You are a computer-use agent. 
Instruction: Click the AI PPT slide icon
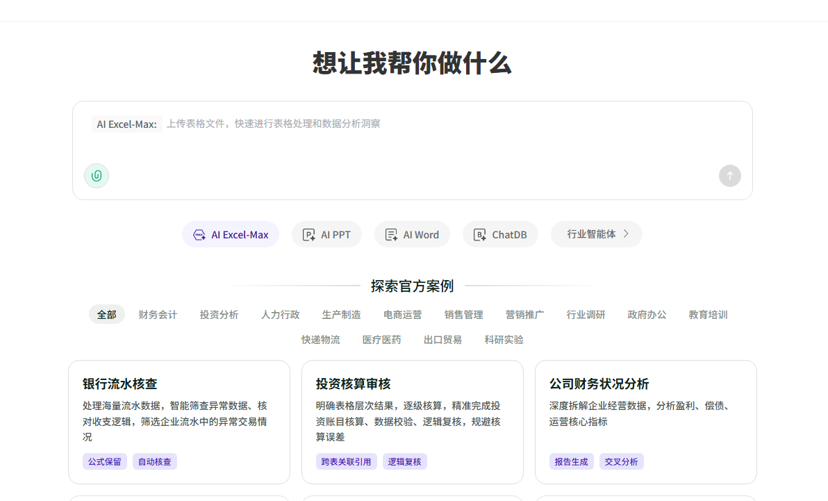tap(309, 235)
